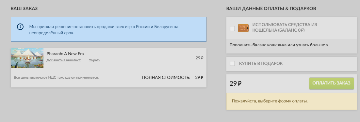The image size is (360, 122).
Task: Click the large 29 ₽ beside the pay button
Action: [236, 84]
